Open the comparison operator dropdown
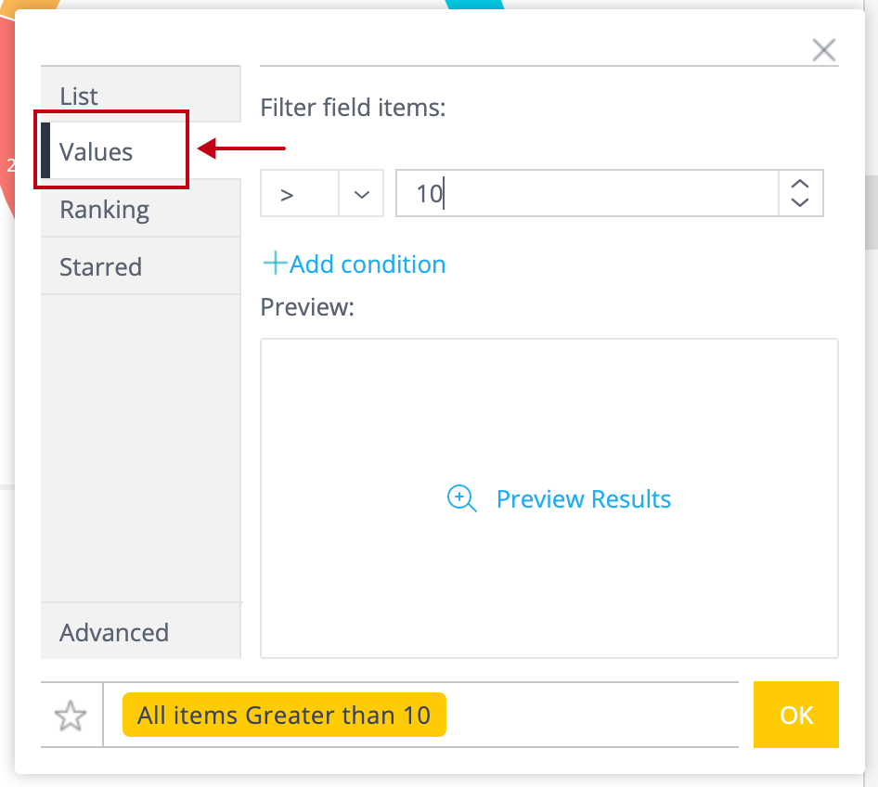 click(x=361, y=194)
